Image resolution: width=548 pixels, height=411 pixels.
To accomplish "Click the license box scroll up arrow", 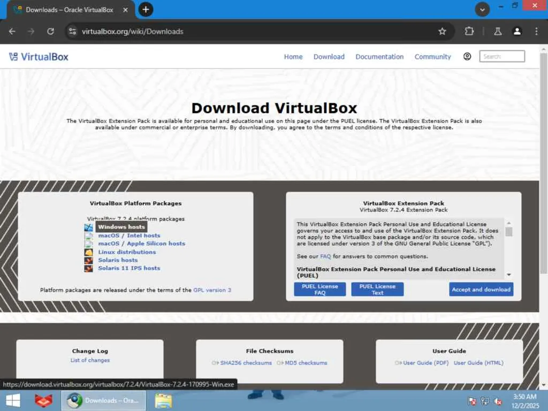I will pyautogui.click(x=509, y=223).
